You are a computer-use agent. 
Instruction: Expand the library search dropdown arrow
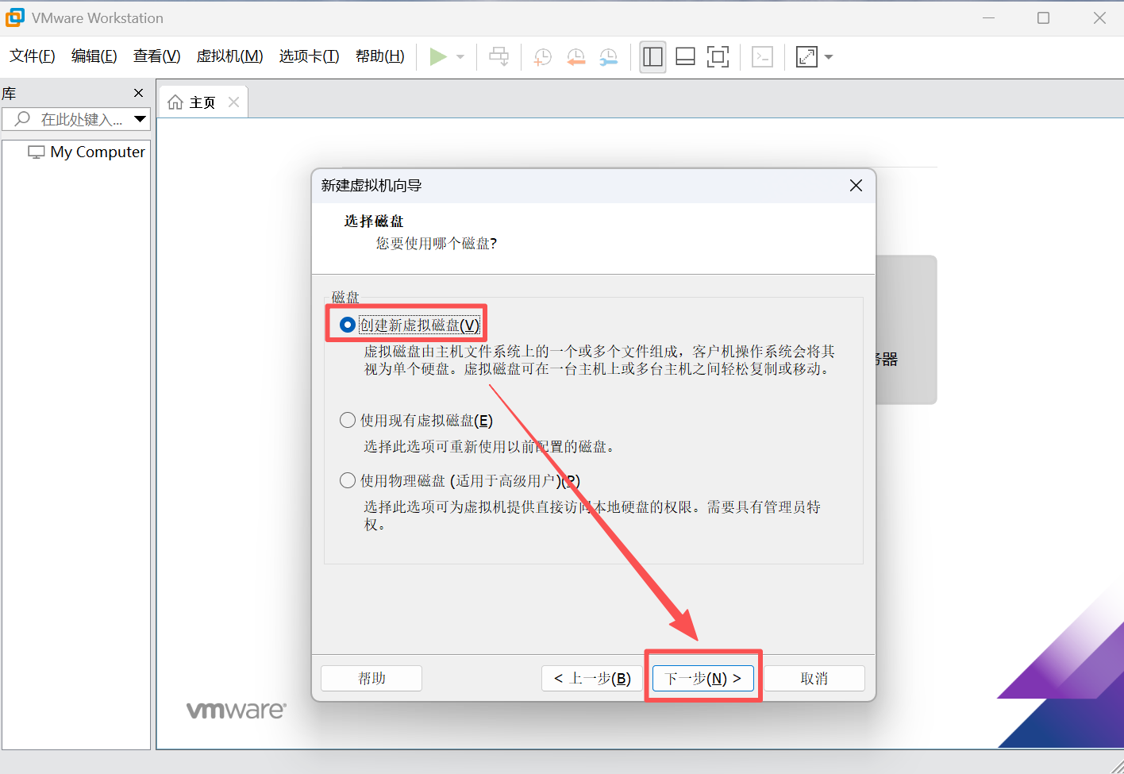[140, 120]
